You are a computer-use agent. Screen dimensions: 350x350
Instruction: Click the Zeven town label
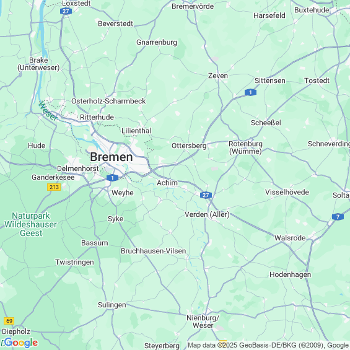[x=218, y=76]
